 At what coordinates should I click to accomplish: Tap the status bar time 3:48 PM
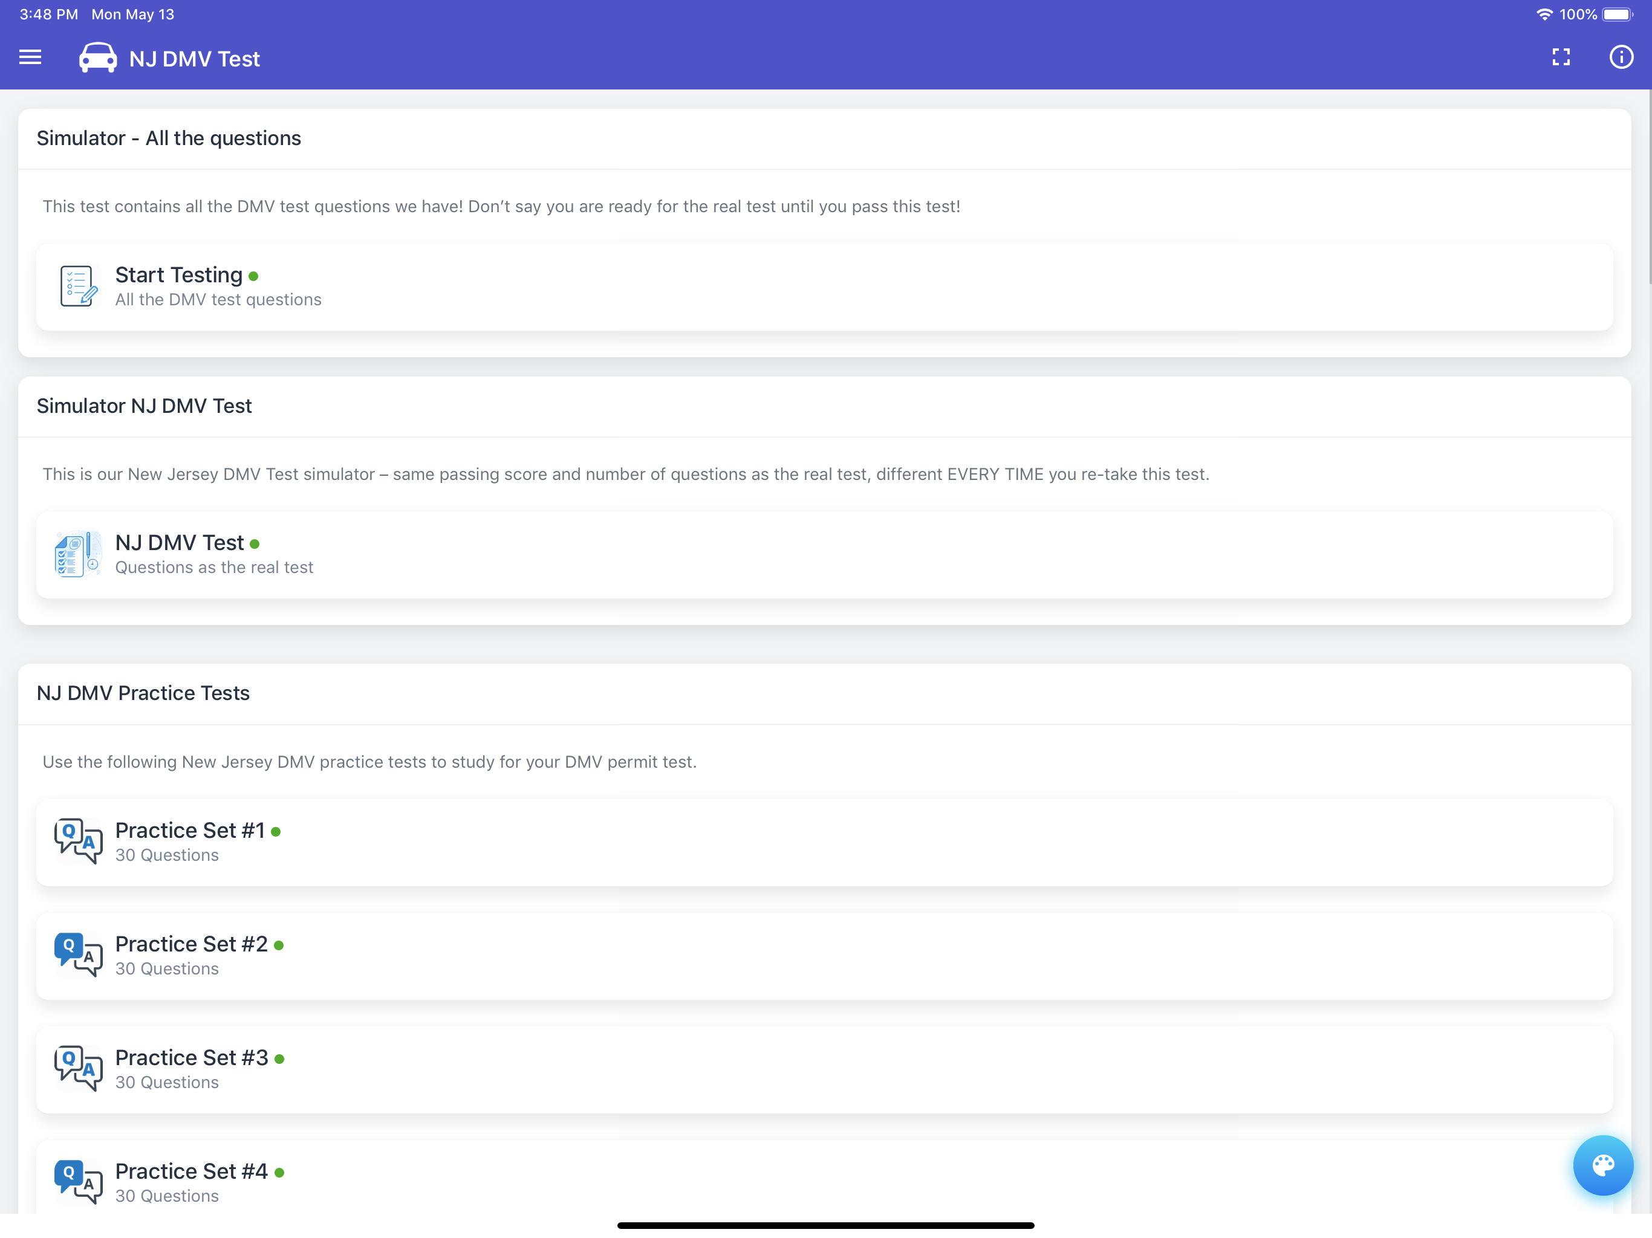point(48,14)
